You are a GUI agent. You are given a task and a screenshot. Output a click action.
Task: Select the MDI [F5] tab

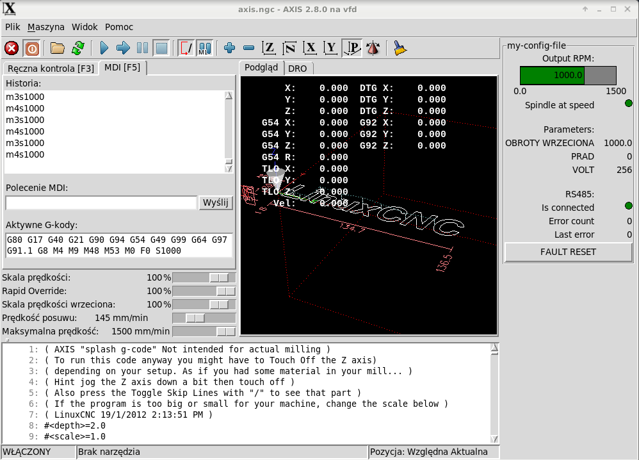(x=122, y=67)
